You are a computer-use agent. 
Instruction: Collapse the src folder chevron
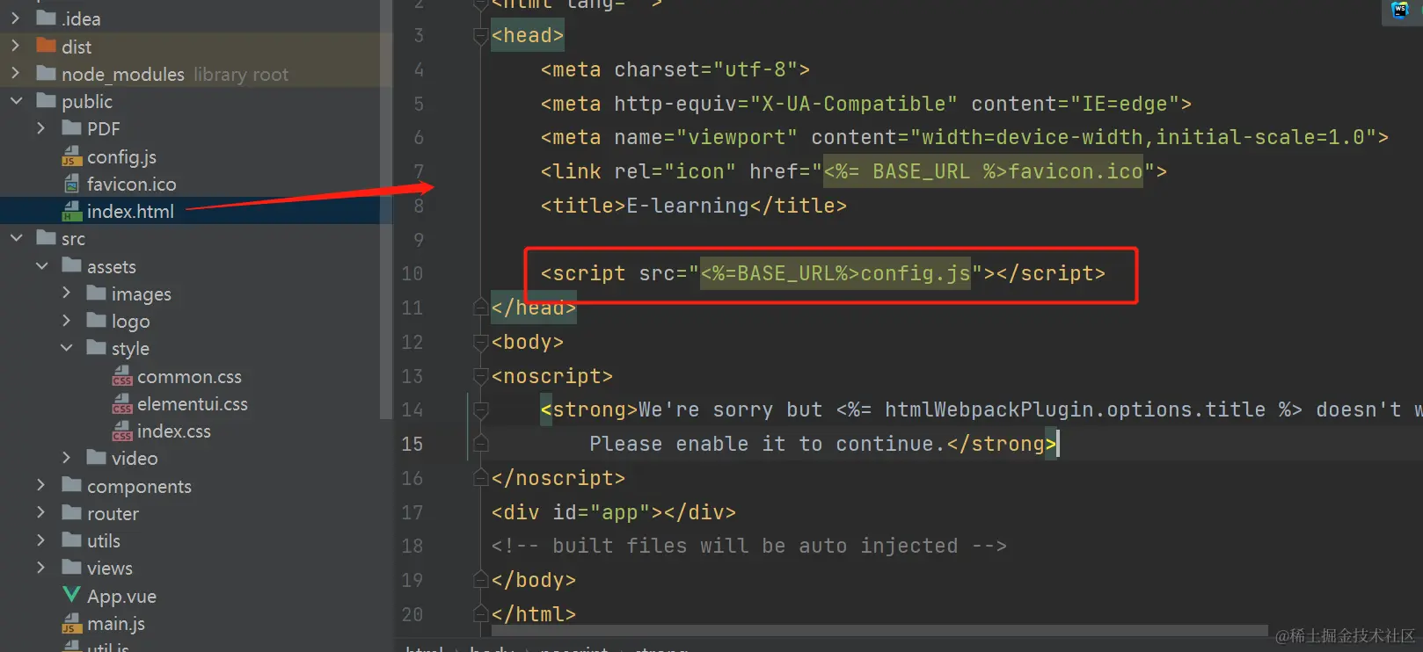point(16,238)
